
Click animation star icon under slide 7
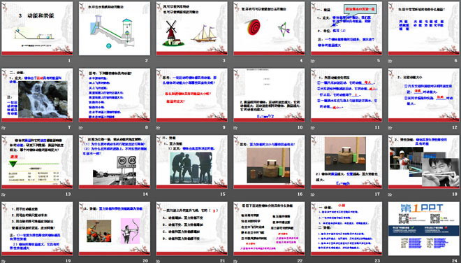[x=3, y=128]
